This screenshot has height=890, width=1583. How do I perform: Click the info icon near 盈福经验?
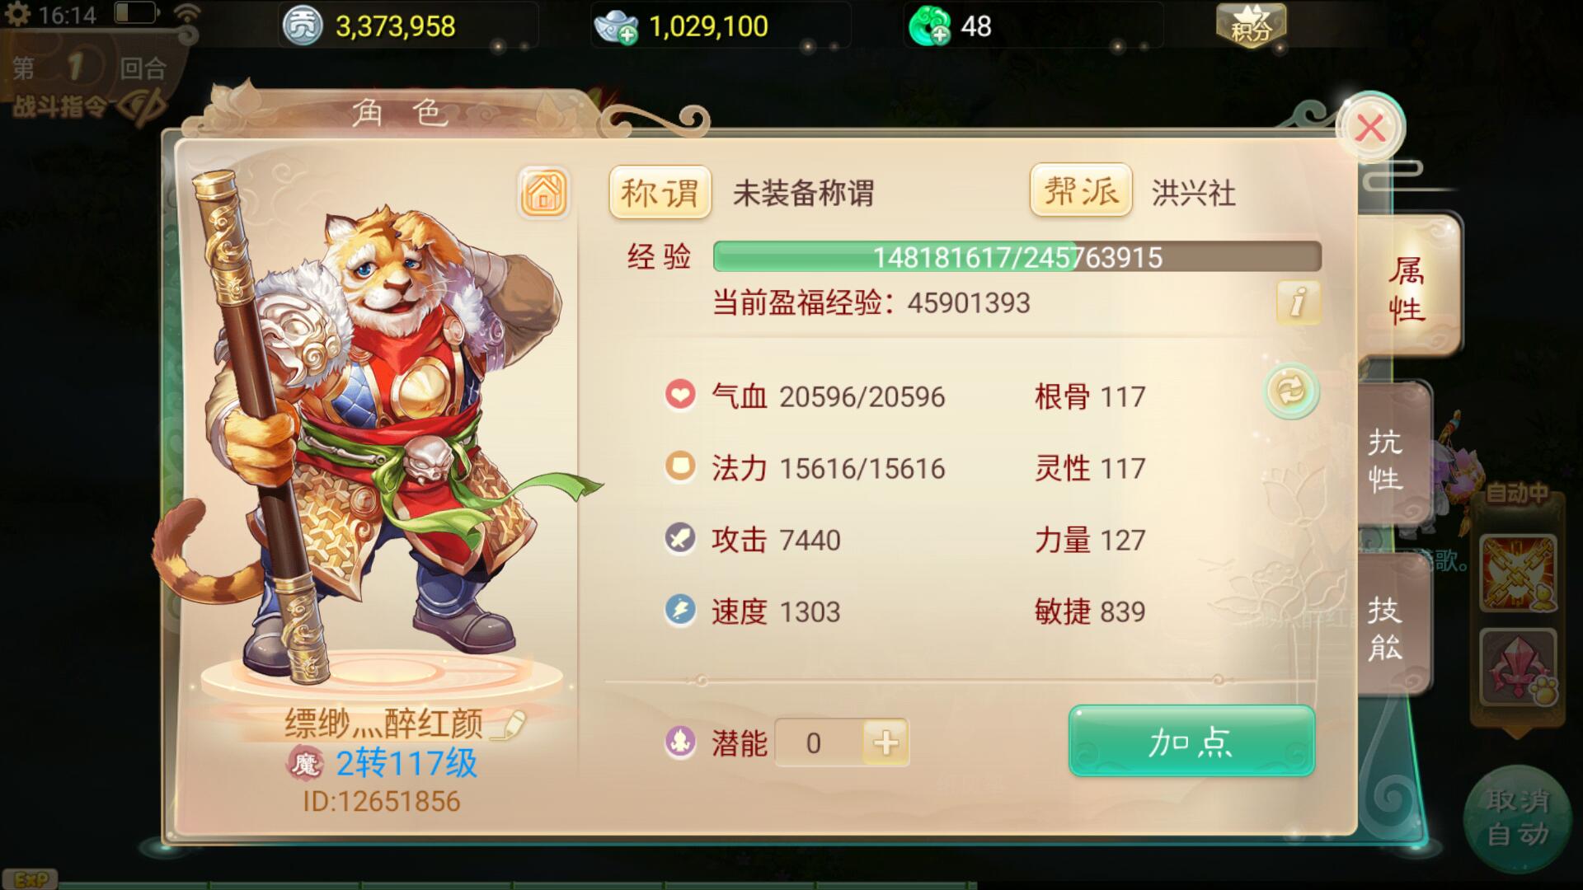click(1298, 302)
